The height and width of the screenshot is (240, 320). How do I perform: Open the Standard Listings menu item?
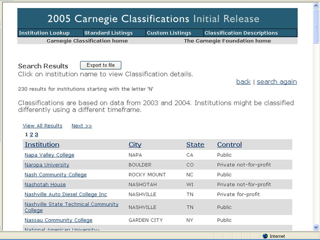tap(108, 33)
